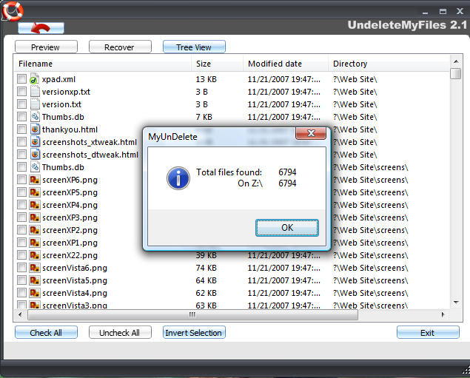Image resolution: width=470 pixels, height=378 pixels.
Task: Click the red back arrow button
Action: tap(41, 28)
